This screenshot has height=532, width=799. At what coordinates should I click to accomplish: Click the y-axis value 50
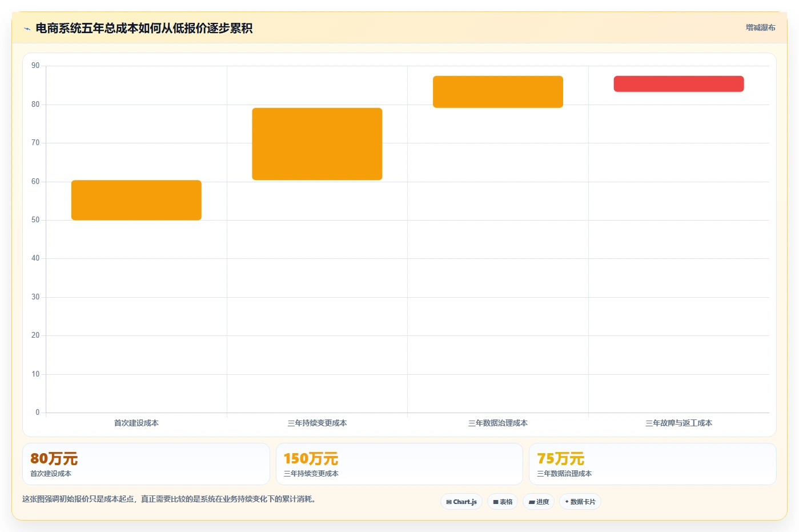tap(35, 220)
